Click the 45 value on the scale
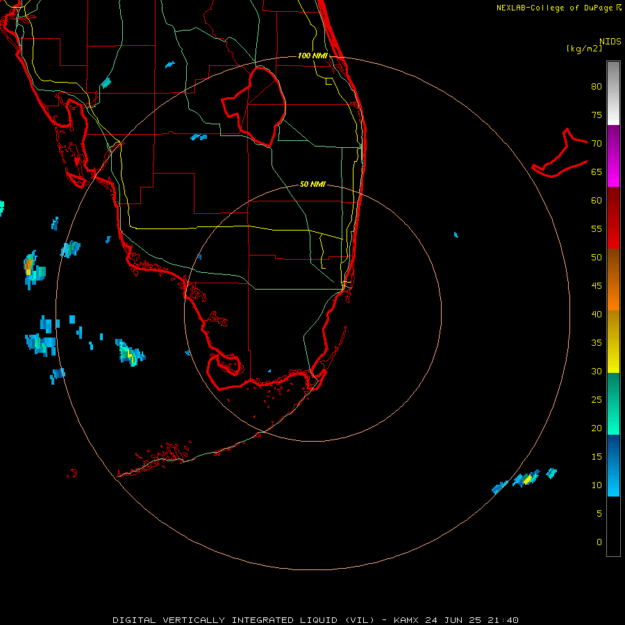625x625 pixels. (597, 286)
